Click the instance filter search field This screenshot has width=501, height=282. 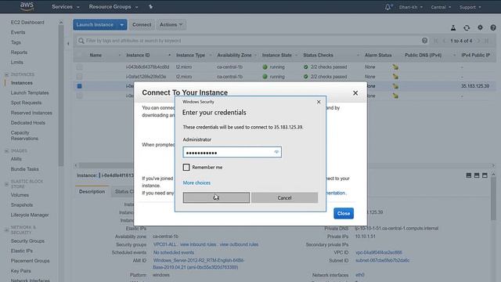(x=252, y=41)
